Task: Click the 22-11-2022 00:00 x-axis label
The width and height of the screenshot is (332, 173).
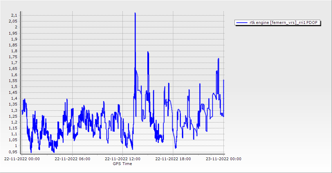Action: click(22, 159)
